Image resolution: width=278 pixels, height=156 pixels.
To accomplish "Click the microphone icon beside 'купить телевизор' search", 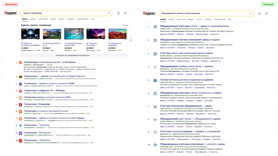I will coord(118,13).
